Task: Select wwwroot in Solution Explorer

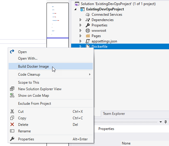Action: click(99, 31)
